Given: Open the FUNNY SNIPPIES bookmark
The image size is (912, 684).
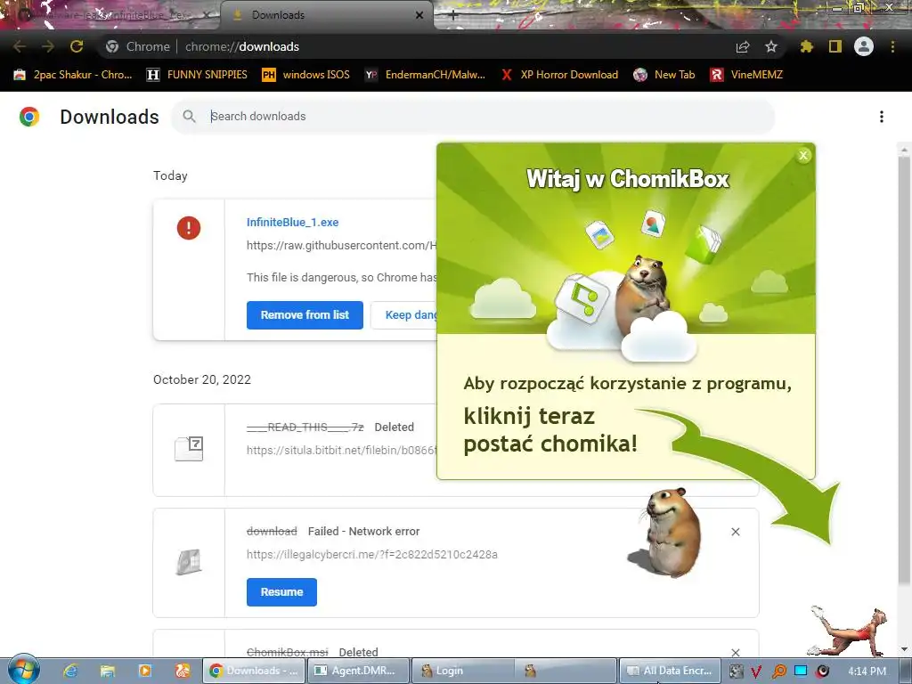Looking at the screenshot, I should point(197,75).
